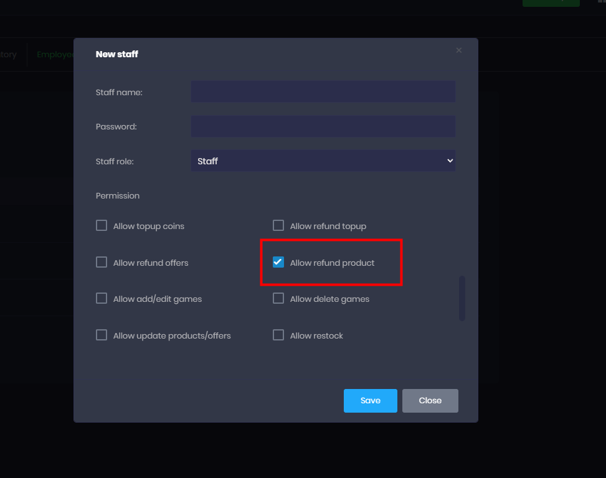Check the Allow refund topup box
Viewport: 606px width, 478px height.
(278, 225)
